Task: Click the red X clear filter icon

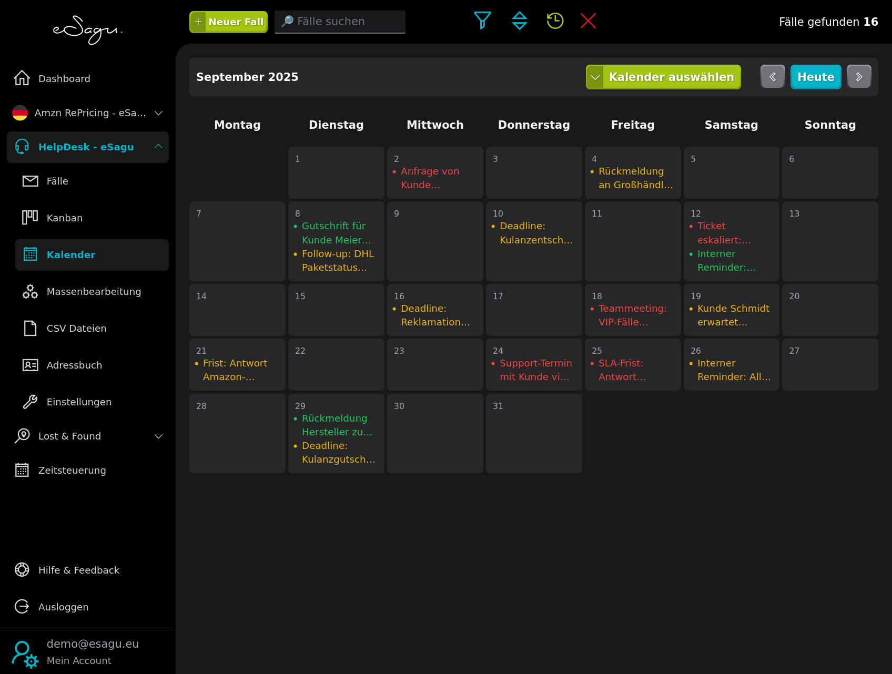Action: coord(588,21)
